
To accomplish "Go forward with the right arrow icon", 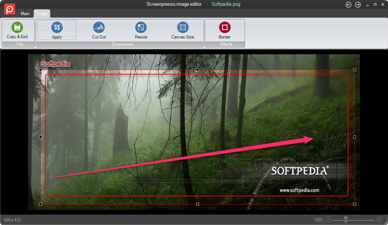I will tap(358, 5).
